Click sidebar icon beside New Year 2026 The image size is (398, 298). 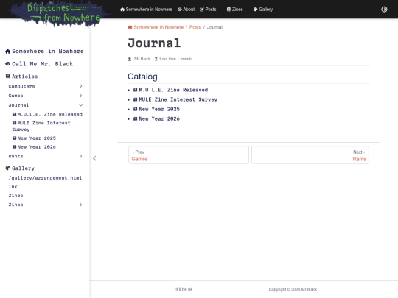15,146
